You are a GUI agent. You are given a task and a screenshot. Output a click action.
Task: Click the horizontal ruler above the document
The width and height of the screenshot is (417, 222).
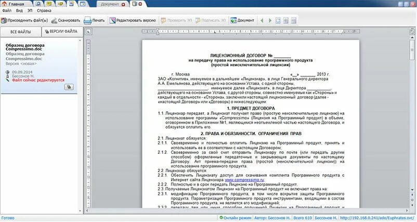251,31
